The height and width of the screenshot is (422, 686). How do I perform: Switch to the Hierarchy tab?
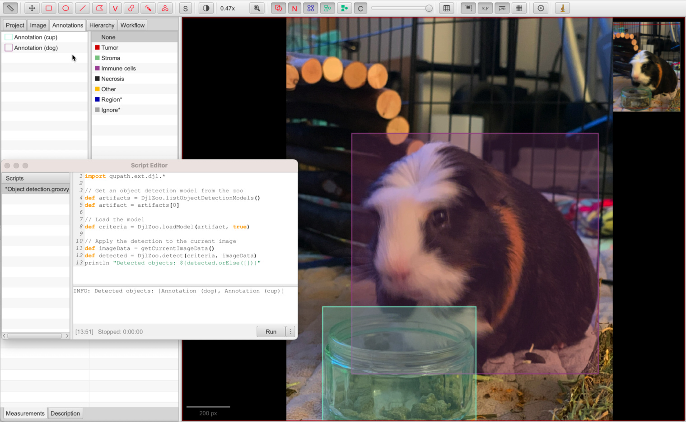click(x=102, y=25)
